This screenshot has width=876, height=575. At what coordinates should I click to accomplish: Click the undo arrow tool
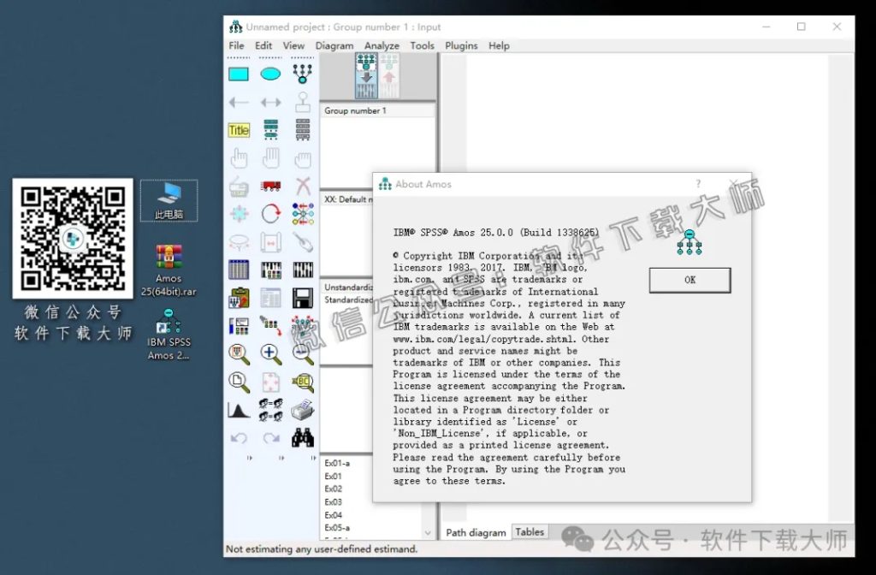pos(239,438)
